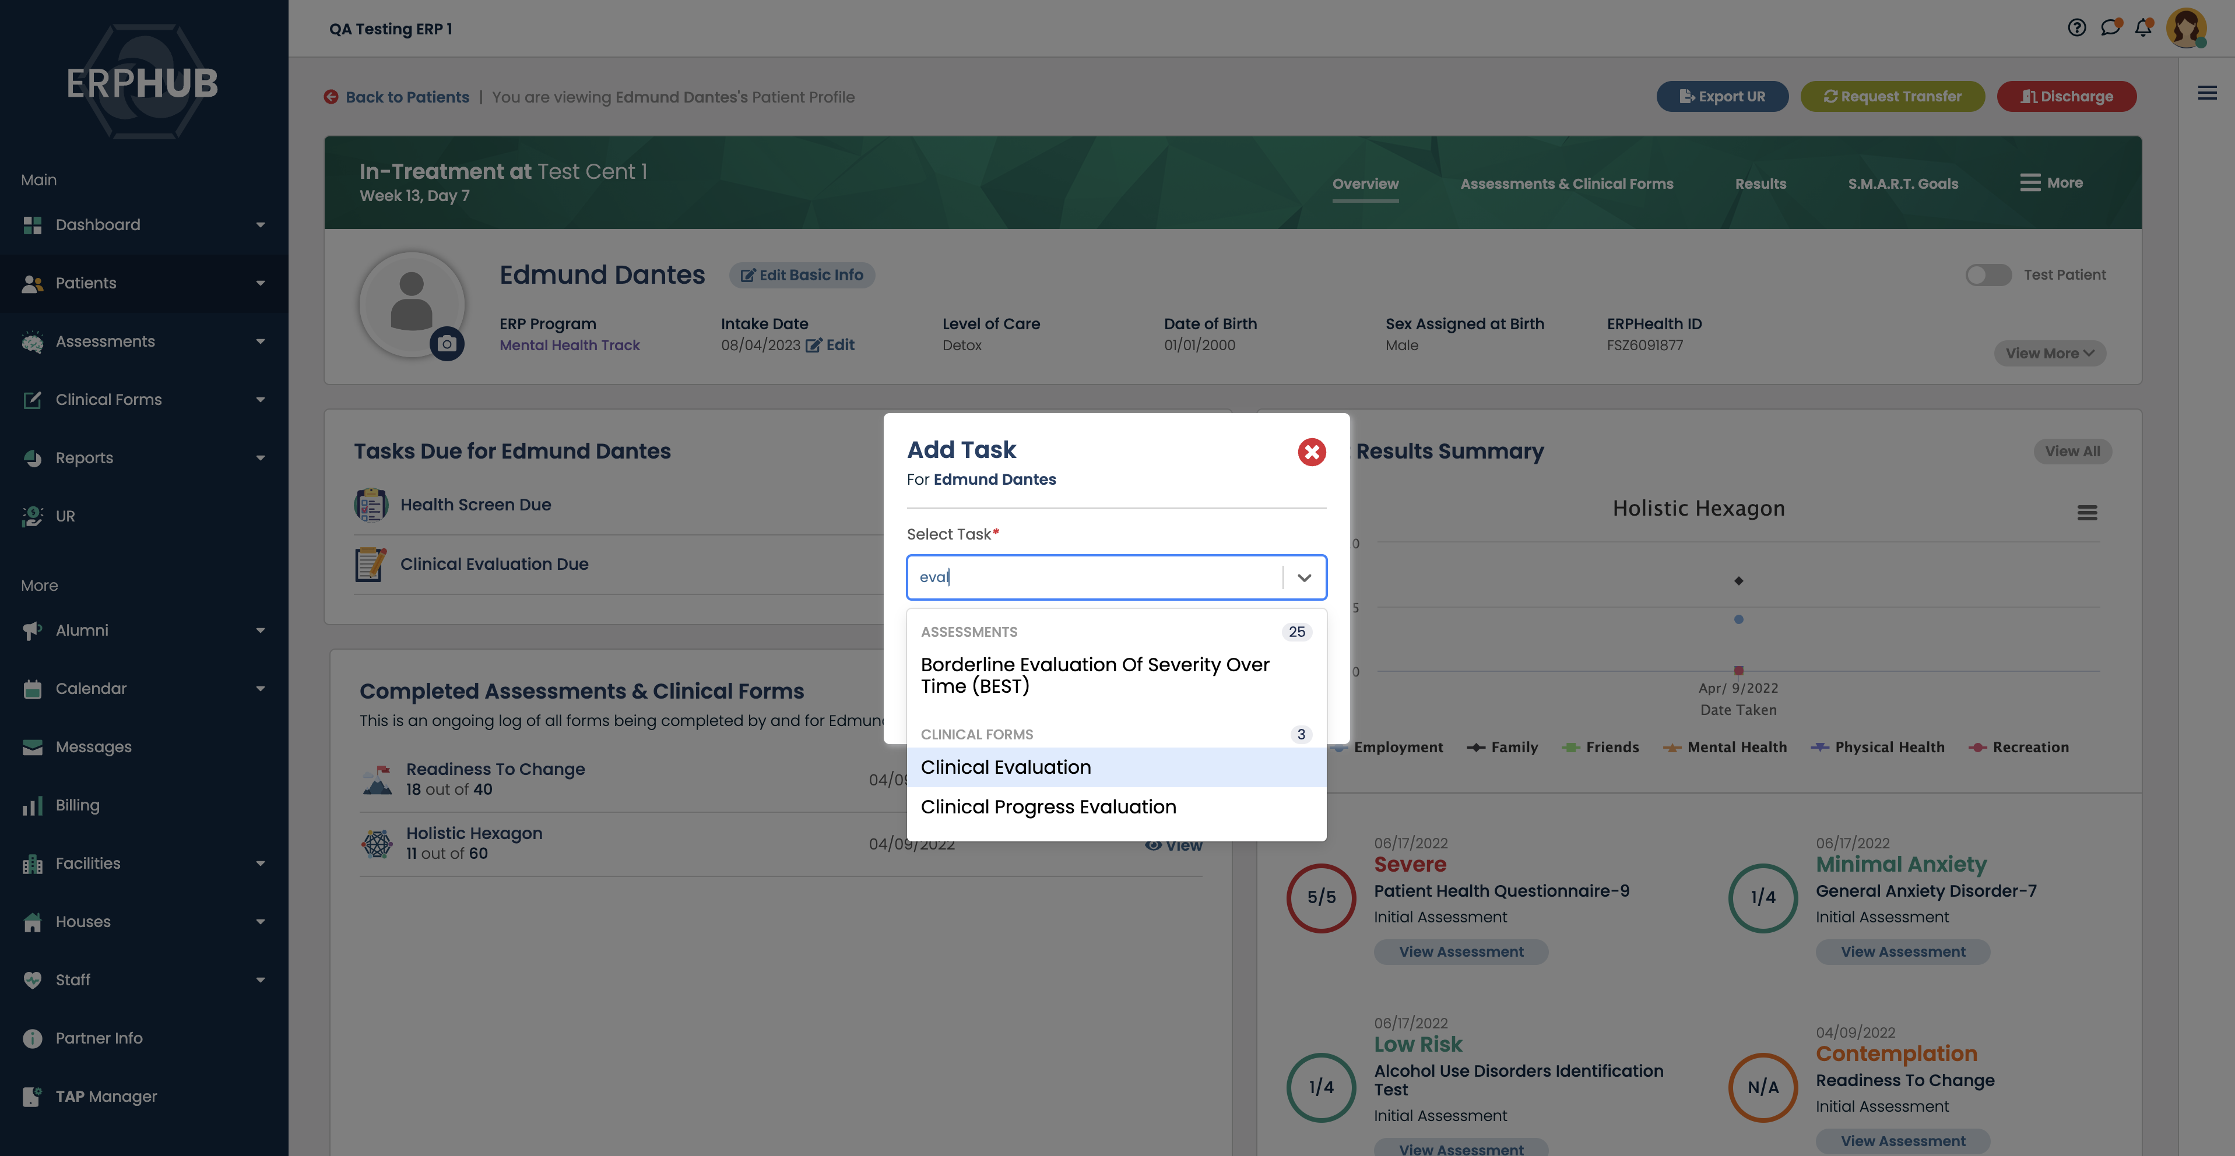Select Clinical Progress Evaluation option
The image size is (2235, 1156).
(x=1048, y=808)
